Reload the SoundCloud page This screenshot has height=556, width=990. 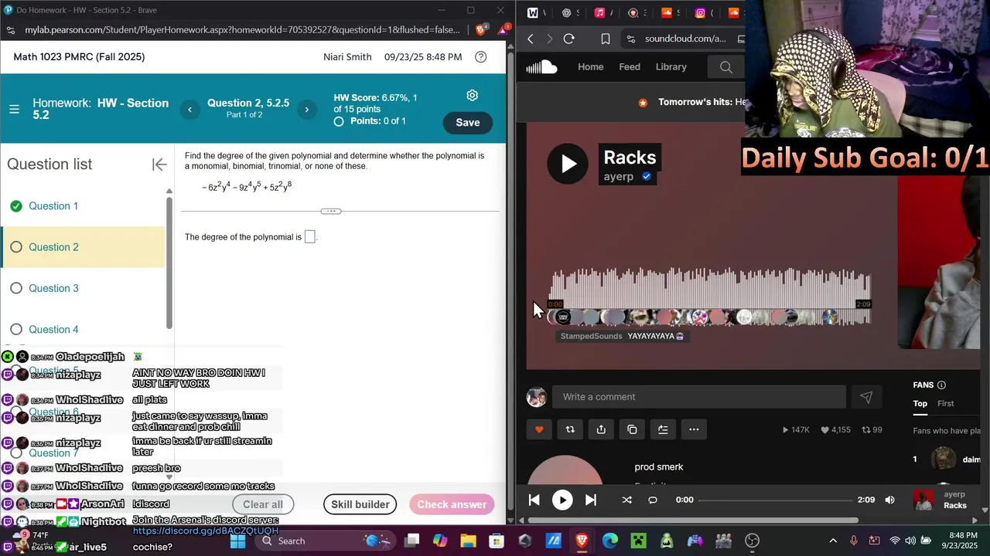[x=568, y=39]
